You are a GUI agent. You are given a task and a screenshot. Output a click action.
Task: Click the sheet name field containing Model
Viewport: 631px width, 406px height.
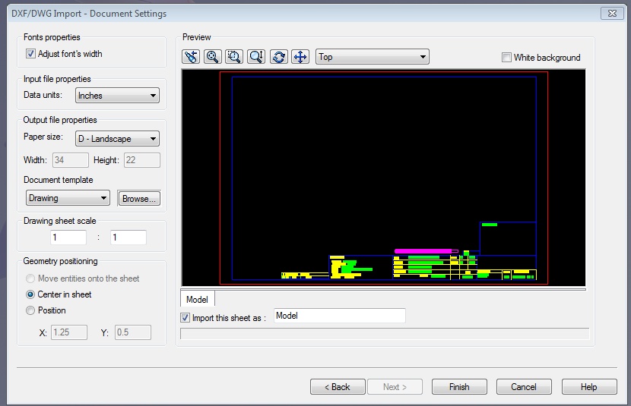340,316
